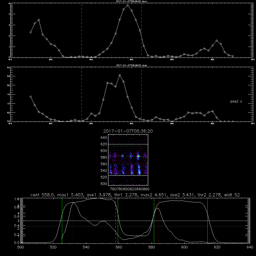Click the '520' y-axis label beside the heatmap
This screenshot has width=256, height=256.
(x=104, y=177)
